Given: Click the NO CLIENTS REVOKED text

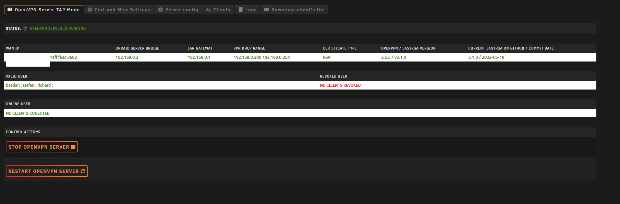Looking at the screenshot, I should point(340,85).
